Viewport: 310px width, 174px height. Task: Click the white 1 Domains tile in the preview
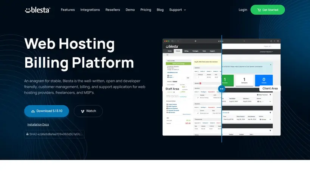(x=244, y=80)
